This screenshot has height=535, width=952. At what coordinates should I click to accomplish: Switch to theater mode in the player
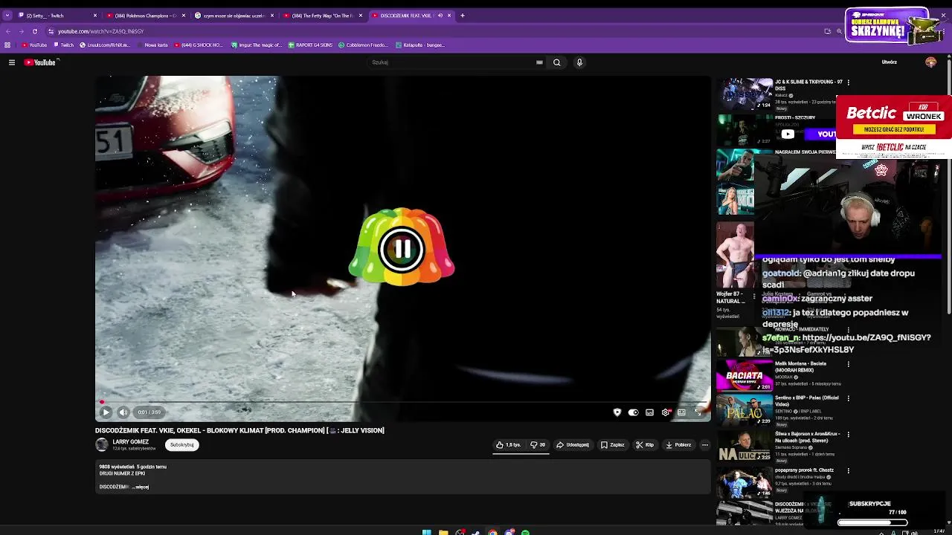(681, 412)
